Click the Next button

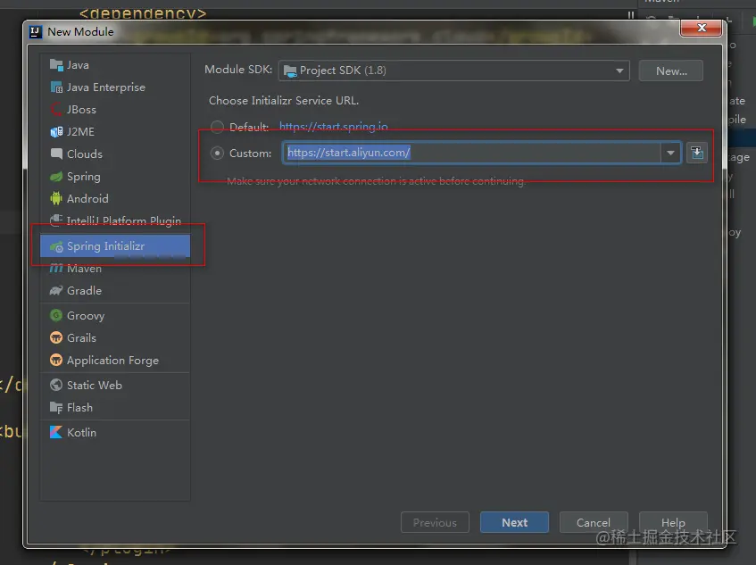[514, 522]
